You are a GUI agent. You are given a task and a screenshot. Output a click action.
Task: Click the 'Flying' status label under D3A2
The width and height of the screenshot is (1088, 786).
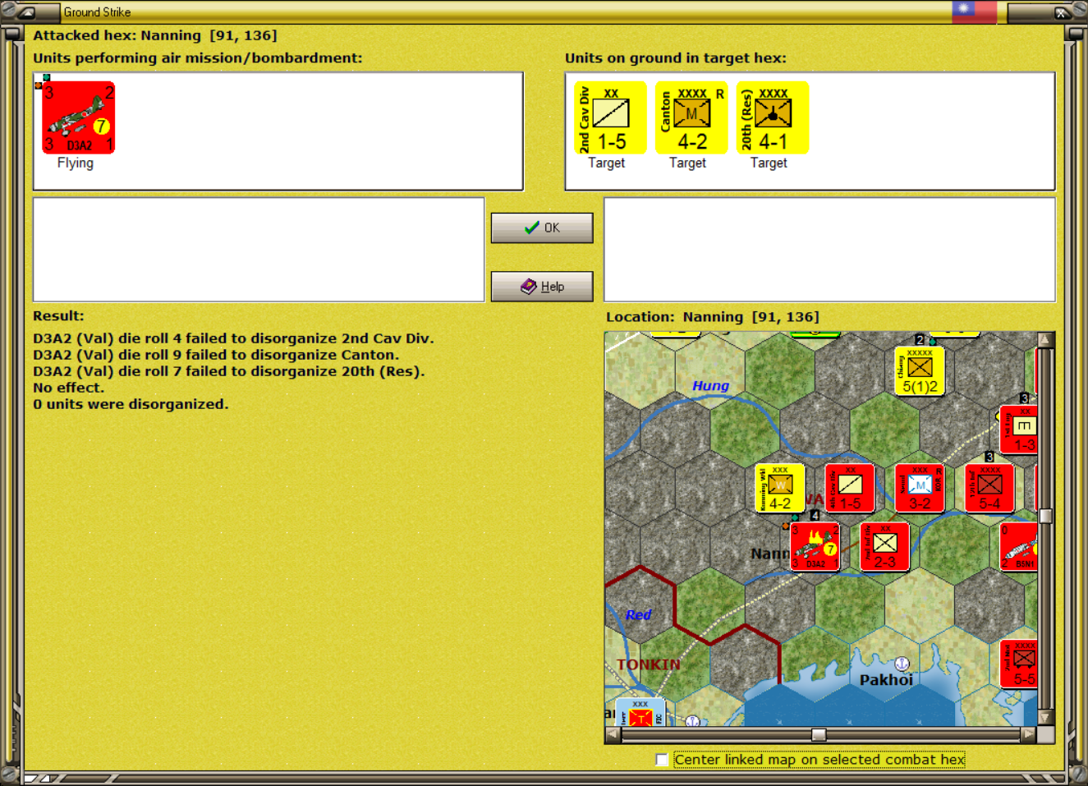tap(76, 163)
